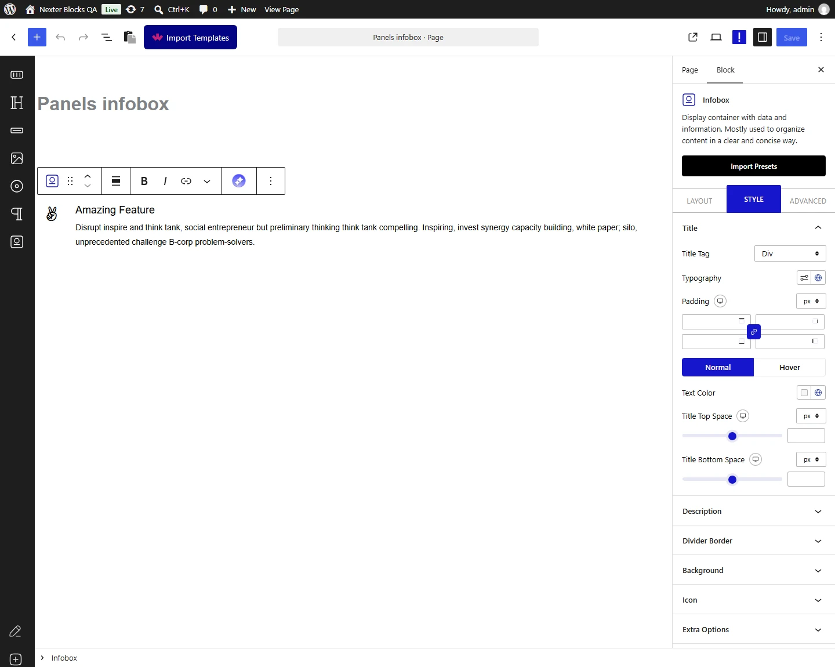This screenshot has width=835, height=667.
Task: Save the page
Action: pyautogui.click(x=792, y=37)
